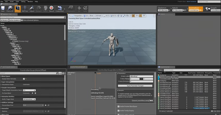Open the Edit menu
This screenshot has width=221, height=115.
tap(6, 2)
